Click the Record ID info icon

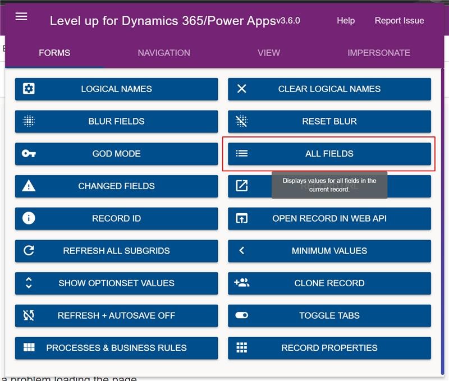pyautogui.click(x=29, y=218)
